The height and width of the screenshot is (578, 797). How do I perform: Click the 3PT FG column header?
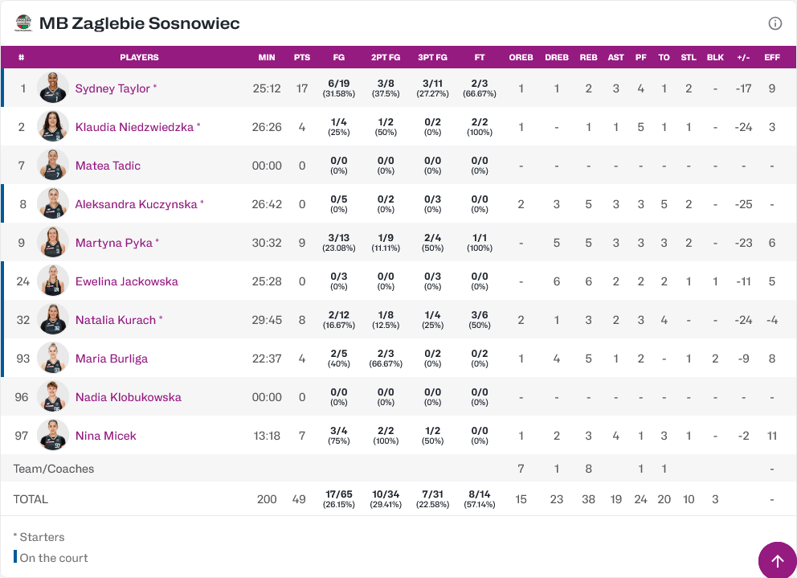[x=432, y=57]
